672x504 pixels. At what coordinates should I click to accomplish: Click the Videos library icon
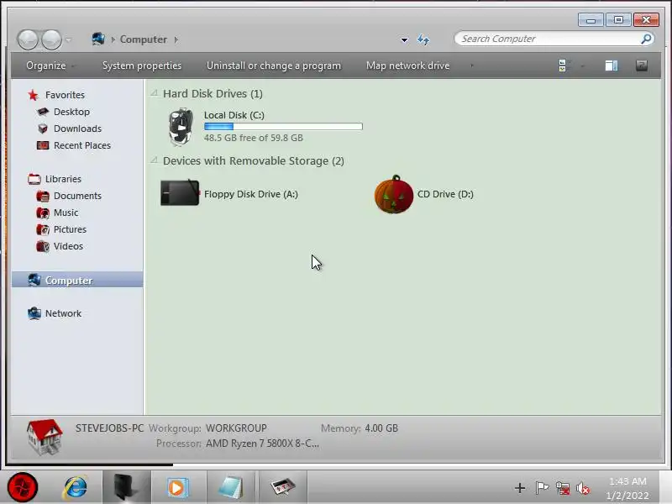pyautogui.click(x=43, y=246)
